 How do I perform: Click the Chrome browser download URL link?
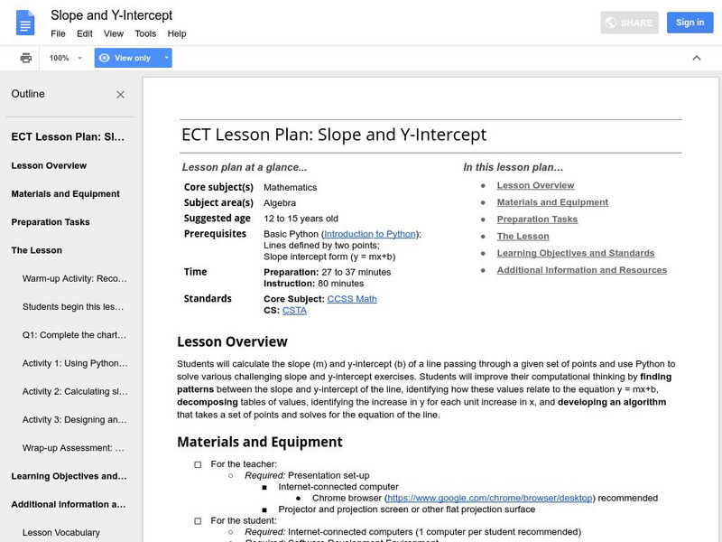489,498
